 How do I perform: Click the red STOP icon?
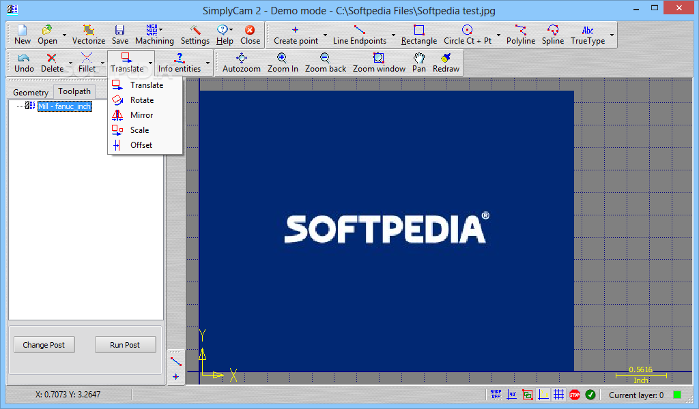(575, 395)
